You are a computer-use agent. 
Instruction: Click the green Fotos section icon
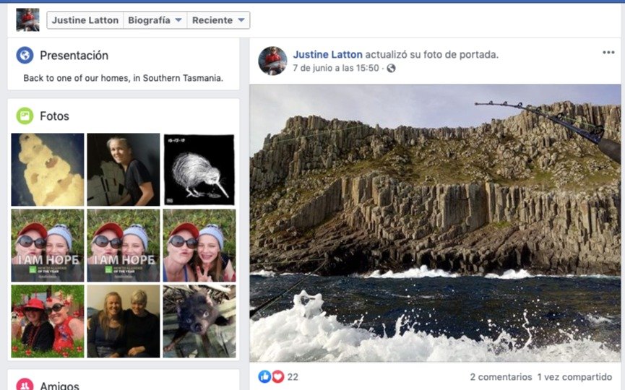pos(25,116)
